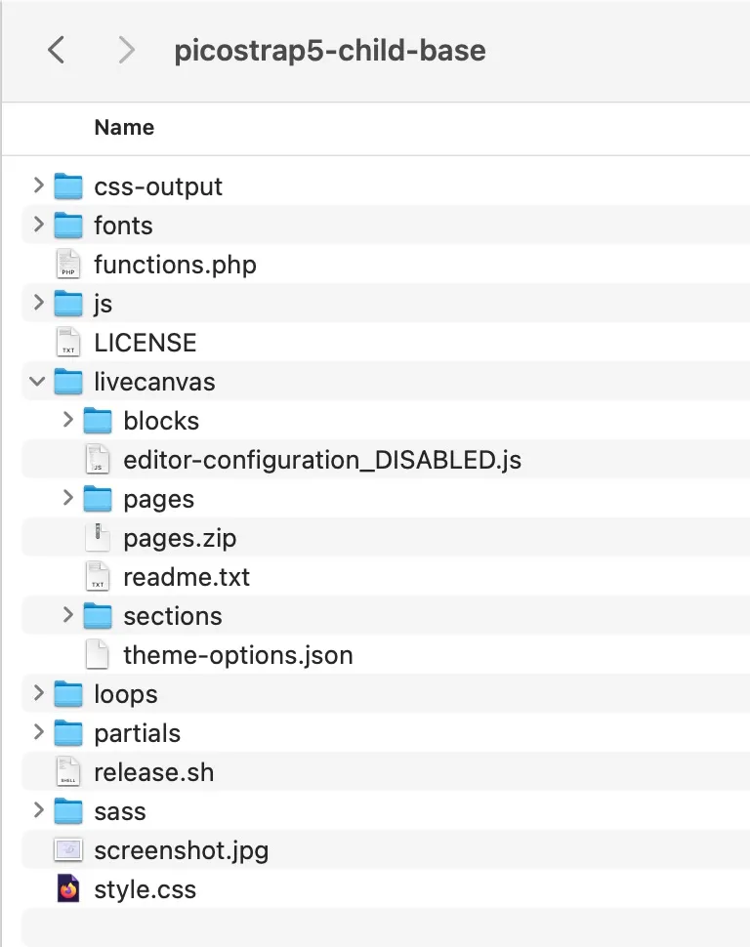Click the readme.txt file icon
The image size is (750, 947).
click(97, 577)
